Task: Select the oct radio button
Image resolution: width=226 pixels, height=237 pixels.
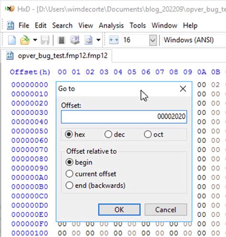Action: 148,134
